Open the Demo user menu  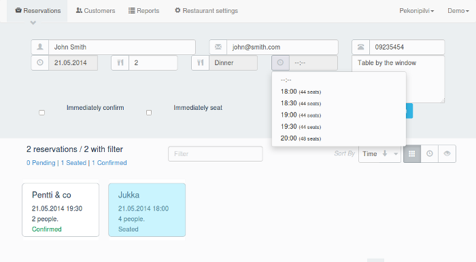pos(458,11)
